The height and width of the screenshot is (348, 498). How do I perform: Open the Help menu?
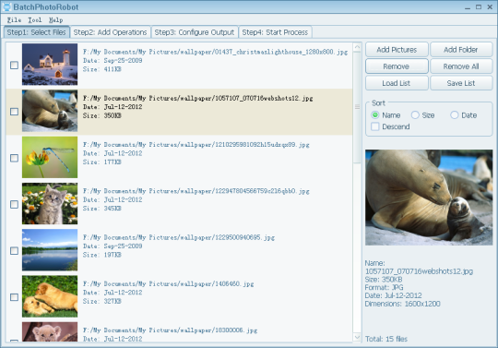pos(55,20)
